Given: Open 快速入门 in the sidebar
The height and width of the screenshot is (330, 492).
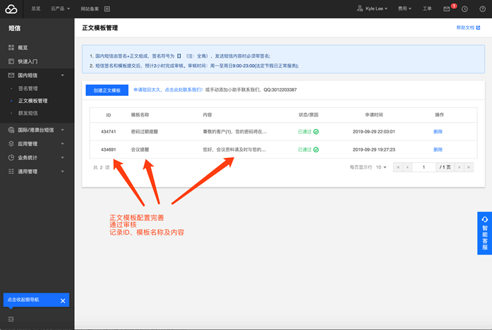Looking at the screenshot, I should click(x=28, y=61).
